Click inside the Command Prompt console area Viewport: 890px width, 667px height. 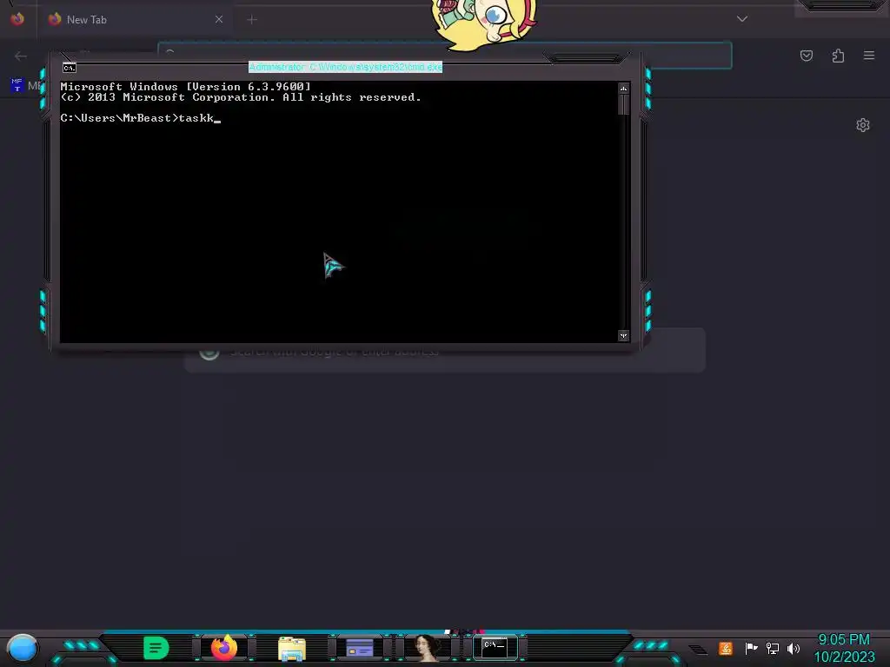(x=339, y=212)
